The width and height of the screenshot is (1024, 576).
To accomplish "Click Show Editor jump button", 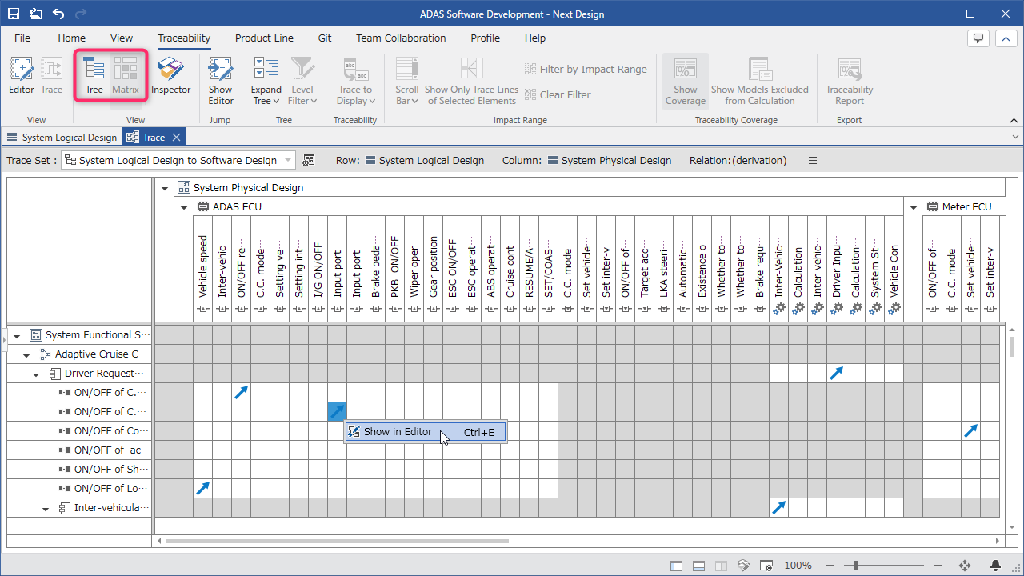I will pyautogui.click(x=221, y=81).
